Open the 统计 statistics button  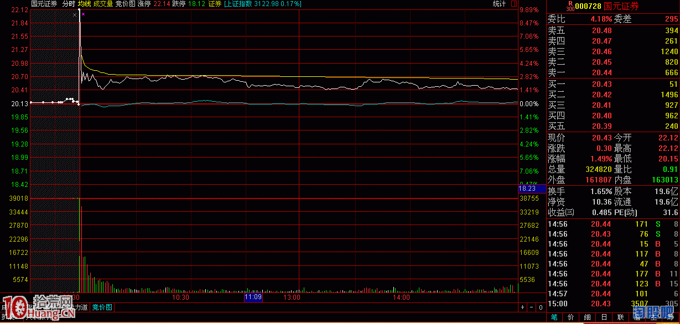(499, 4)
